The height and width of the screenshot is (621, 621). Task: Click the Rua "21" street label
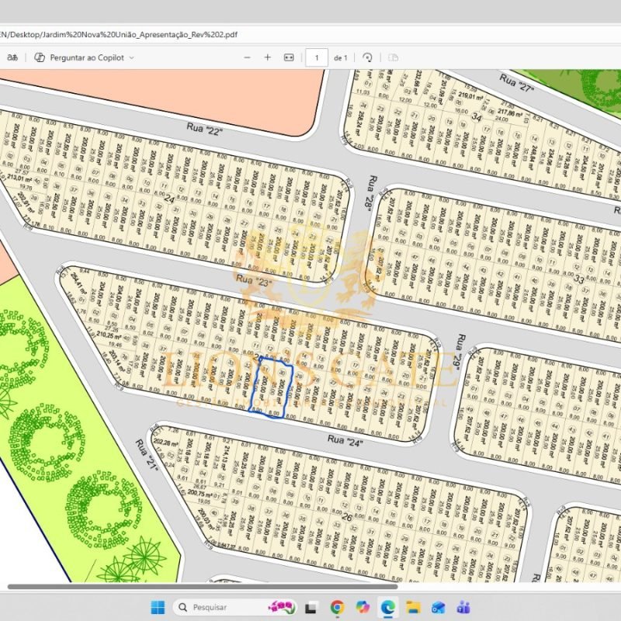point(147,455)
